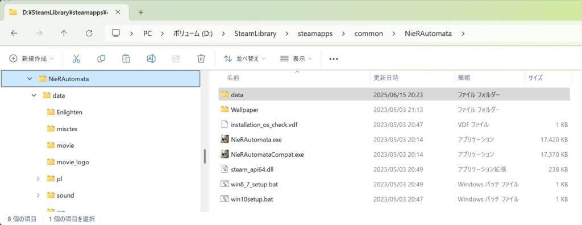Open the 並べ替え (Sort) dropdown

[x=244, y=59]
